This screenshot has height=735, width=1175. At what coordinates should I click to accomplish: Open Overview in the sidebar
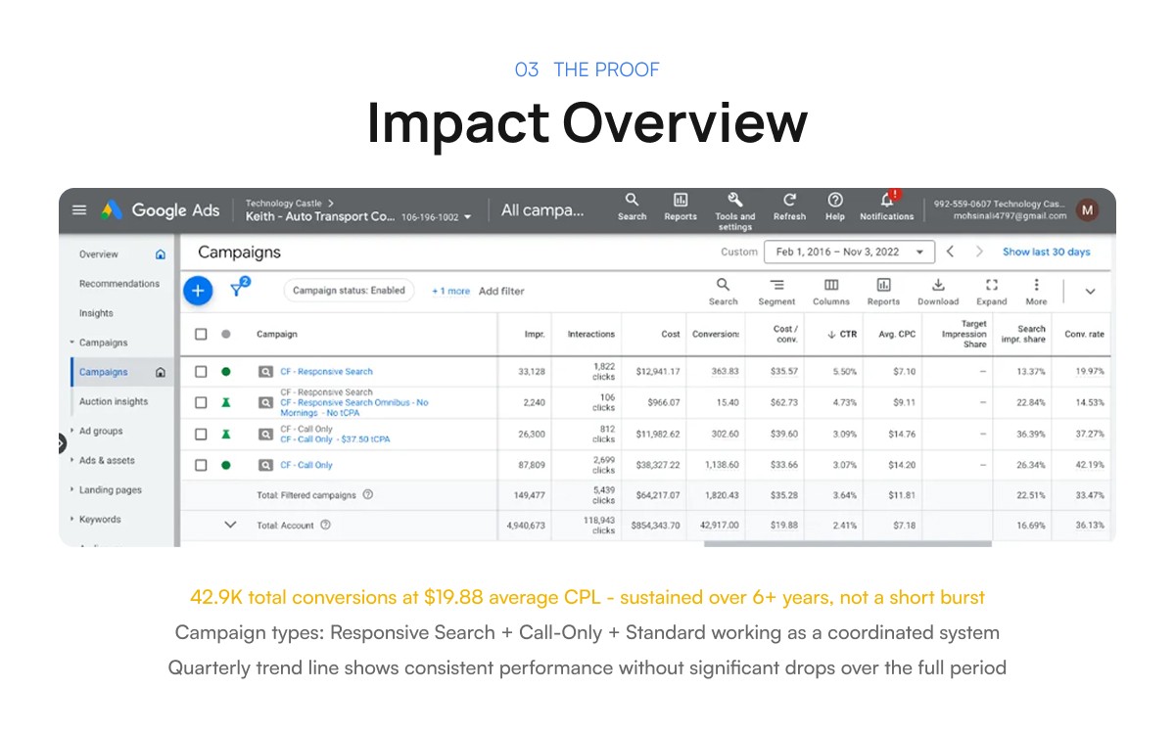pos(98,254)
